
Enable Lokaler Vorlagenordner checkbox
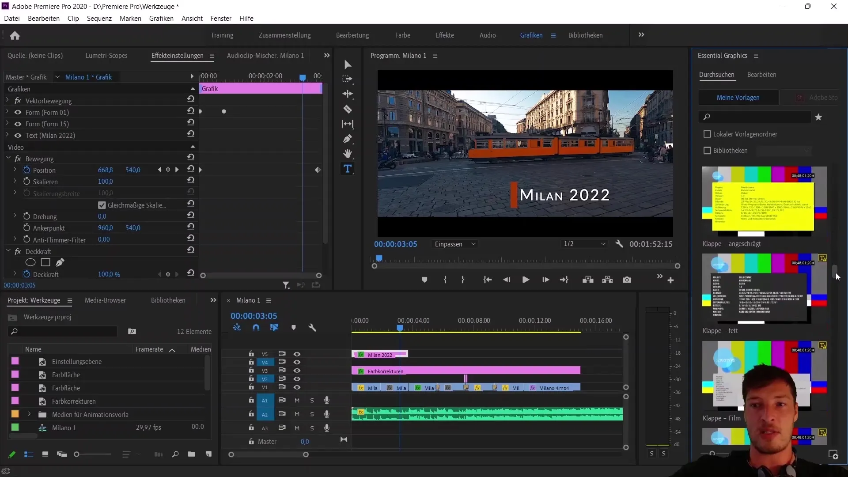click(707, 134)
